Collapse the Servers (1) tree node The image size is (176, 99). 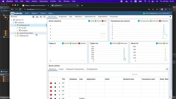[12, 20]
